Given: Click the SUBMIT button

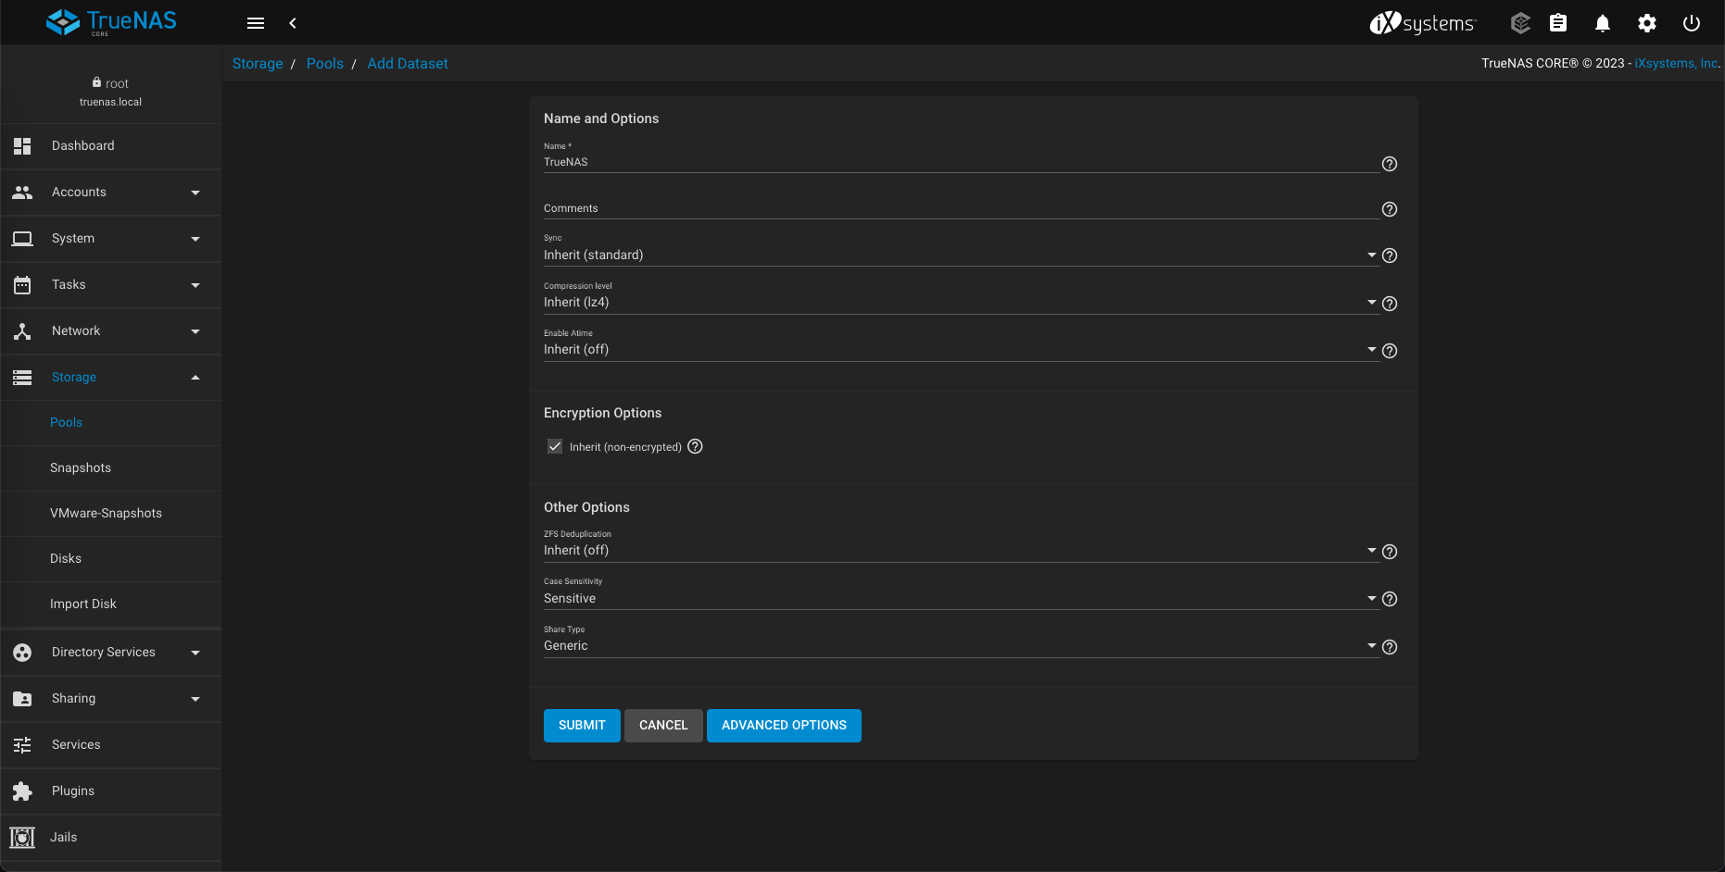Looking at the screenshot, I should tap(582, 726).
